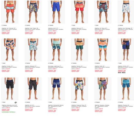Screen dimensions: 134x116
Task: Open the Everyday Lightning 17" product photo
Action: pos(56,50)
